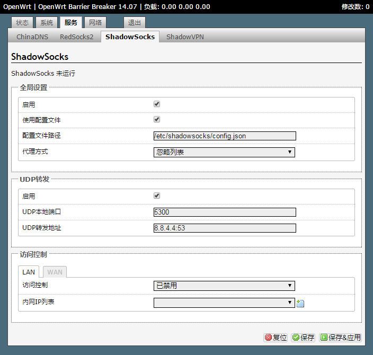
Task: Switch to the 状态 main tab
Action: point(22,23)
